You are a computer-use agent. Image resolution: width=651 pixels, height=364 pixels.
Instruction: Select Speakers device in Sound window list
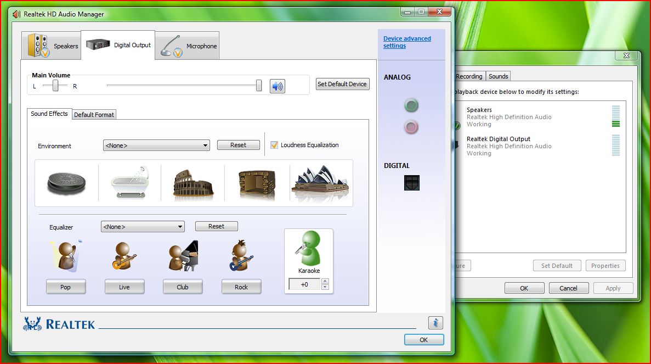[x=540, y=117]
